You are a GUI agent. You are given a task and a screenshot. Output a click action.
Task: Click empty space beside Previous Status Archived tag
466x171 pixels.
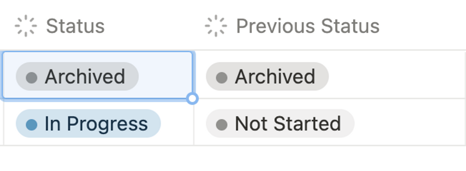click(397, 76)
